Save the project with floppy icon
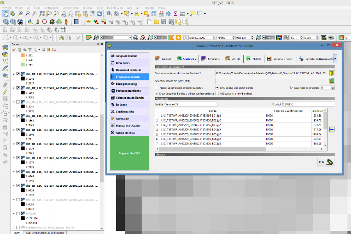The image size is (351, 234). (164, 22)
